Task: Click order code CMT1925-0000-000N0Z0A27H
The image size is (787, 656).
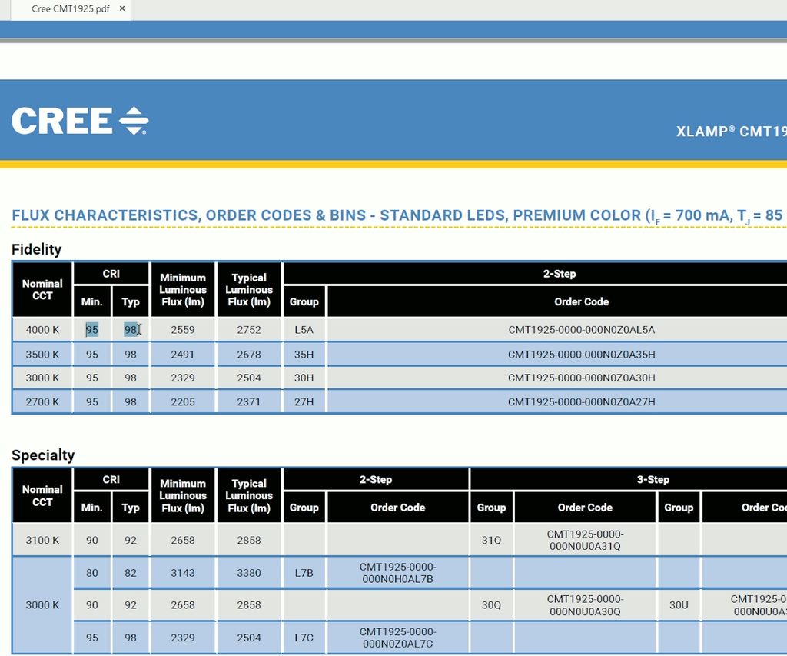Action: (582, 402)
